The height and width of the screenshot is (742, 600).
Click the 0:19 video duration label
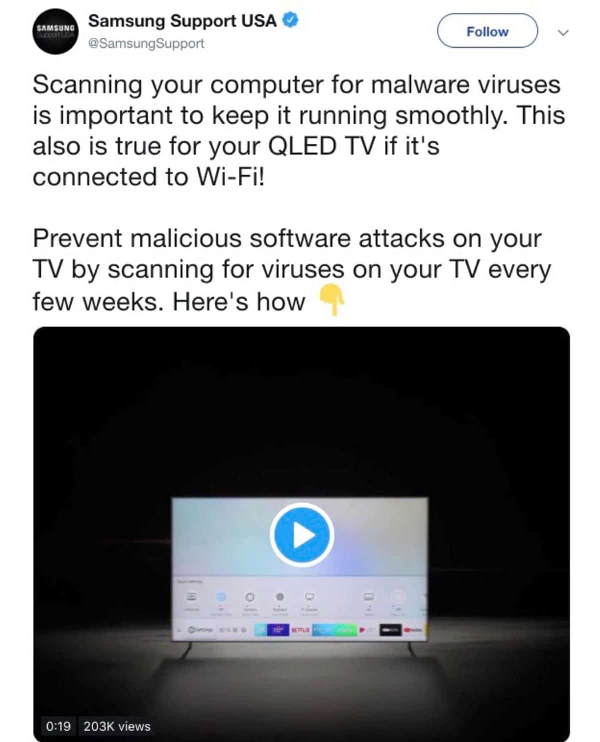(58, 726)
